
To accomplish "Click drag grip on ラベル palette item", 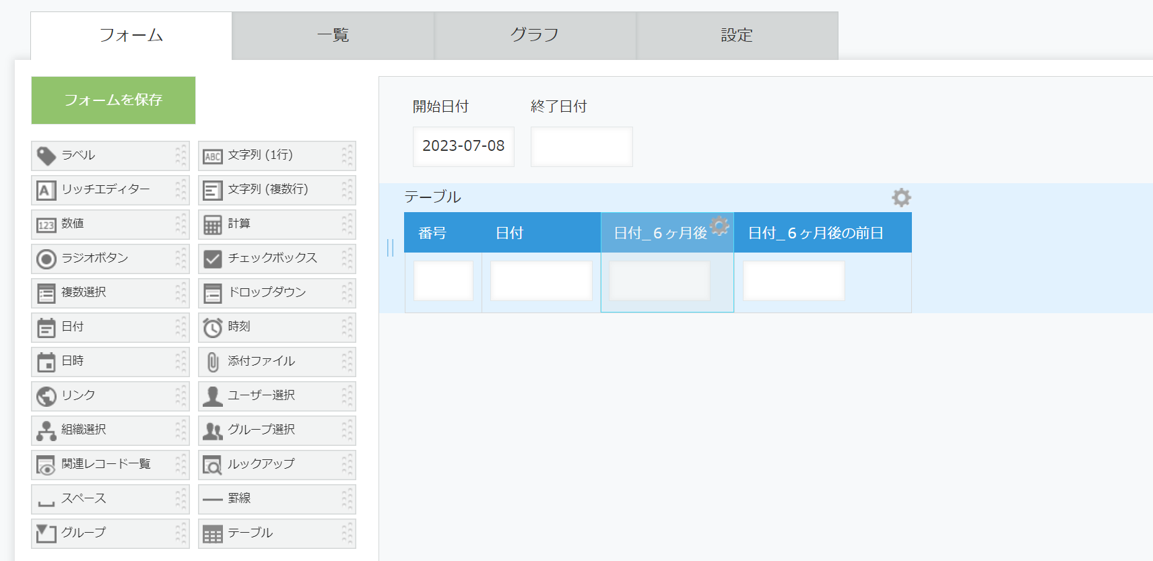I will [180, 156].
